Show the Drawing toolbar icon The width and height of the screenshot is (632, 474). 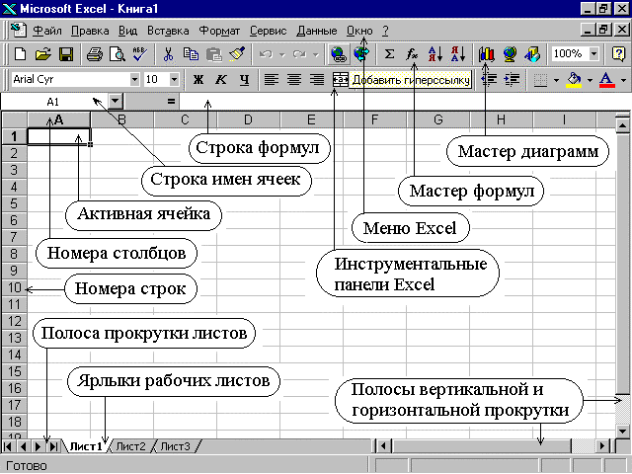532,54
